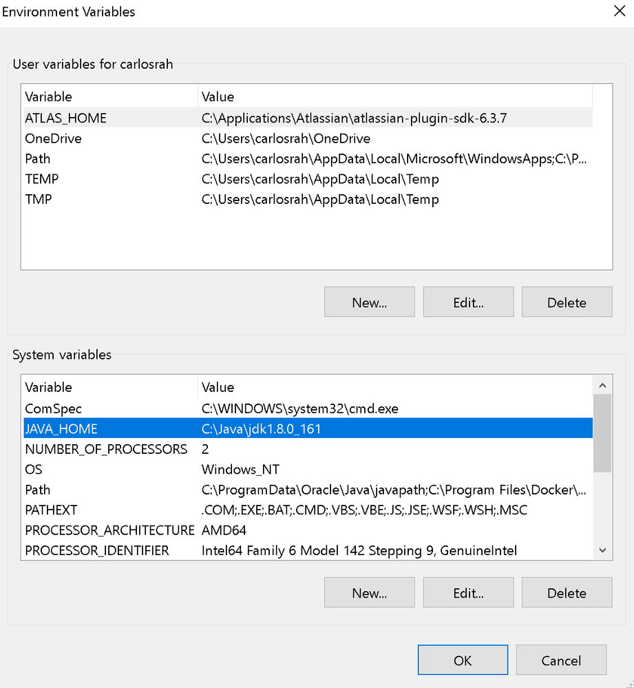Edit the selected JAVA_HOME system variable
This screenshot has width=634, height=688.
468,592
